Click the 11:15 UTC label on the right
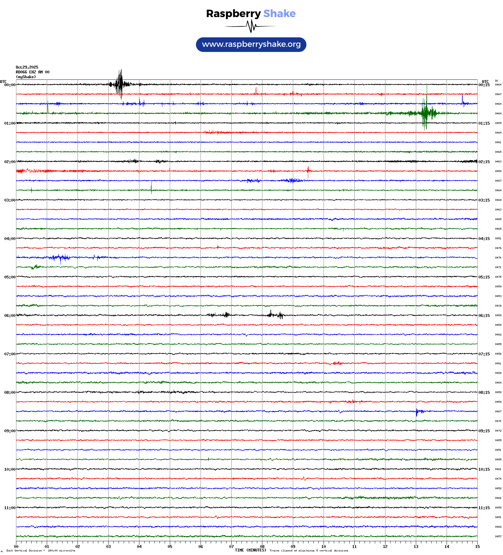Viewport: 503px width, 555px height. [x=484, y=508]
